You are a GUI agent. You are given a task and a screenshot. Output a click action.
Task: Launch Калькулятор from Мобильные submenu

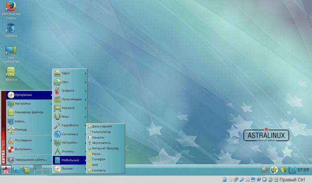coord(106,132)
